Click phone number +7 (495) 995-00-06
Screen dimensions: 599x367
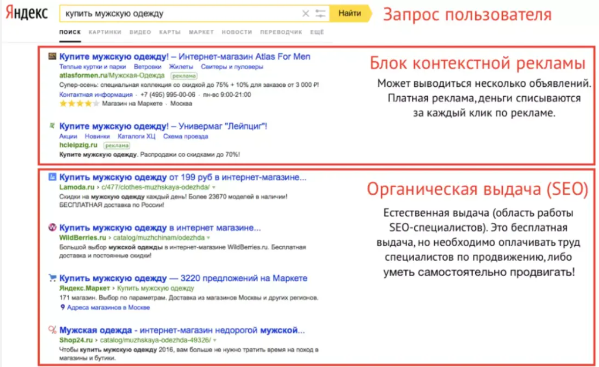tap(168, 95)
